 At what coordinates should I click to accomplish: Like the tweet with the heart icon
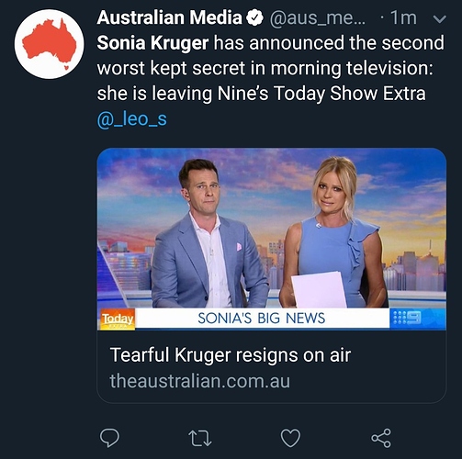[290, 438]
